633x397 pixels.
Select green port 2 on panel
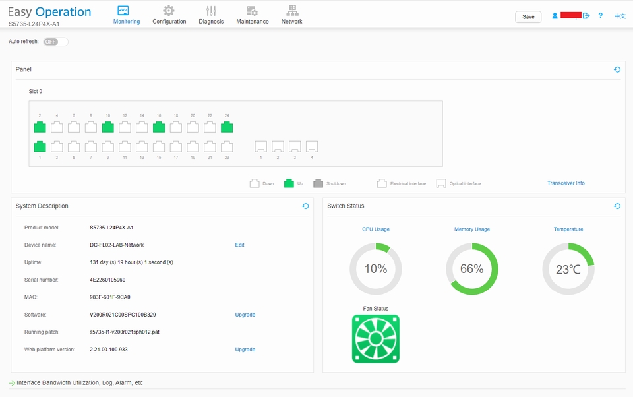(x=40, y=127)
